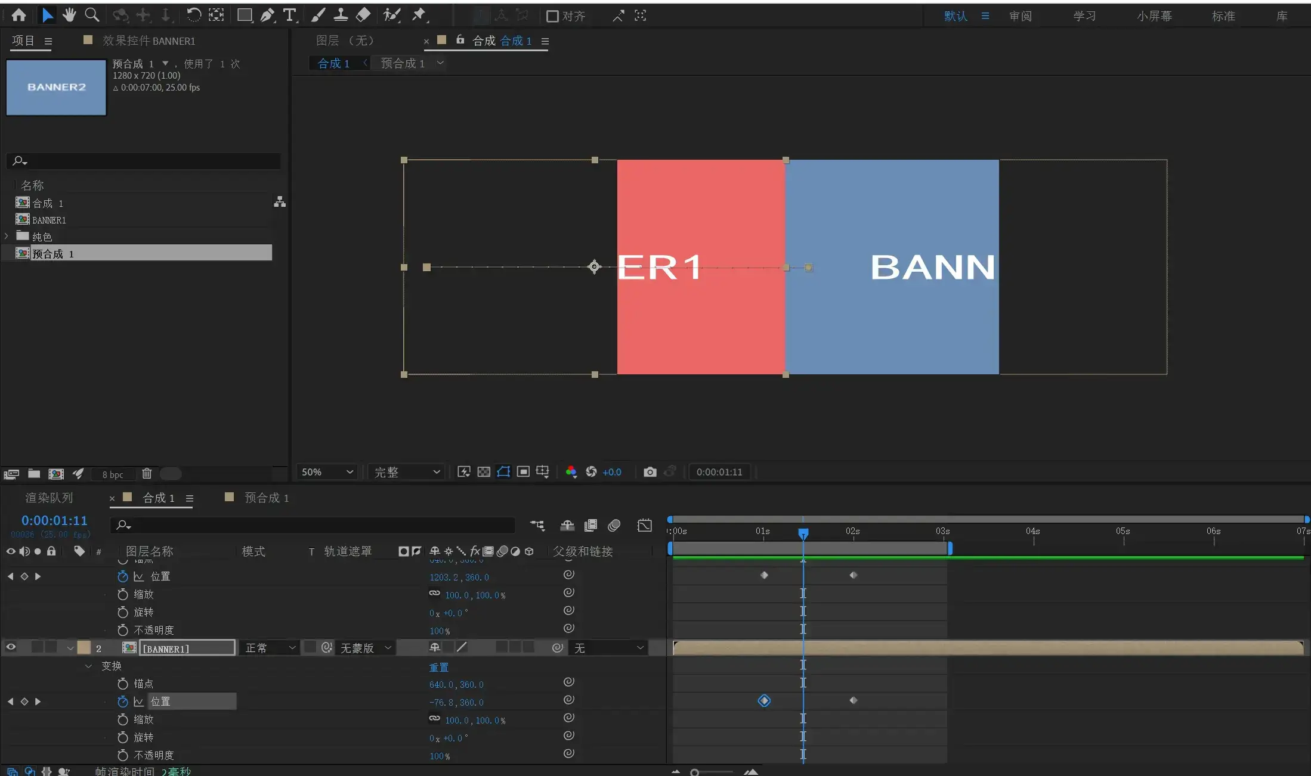Select the Zoom magnifier tool
Screen dimensions: 1311x776
pyautogui.click(x=92, y=15)
